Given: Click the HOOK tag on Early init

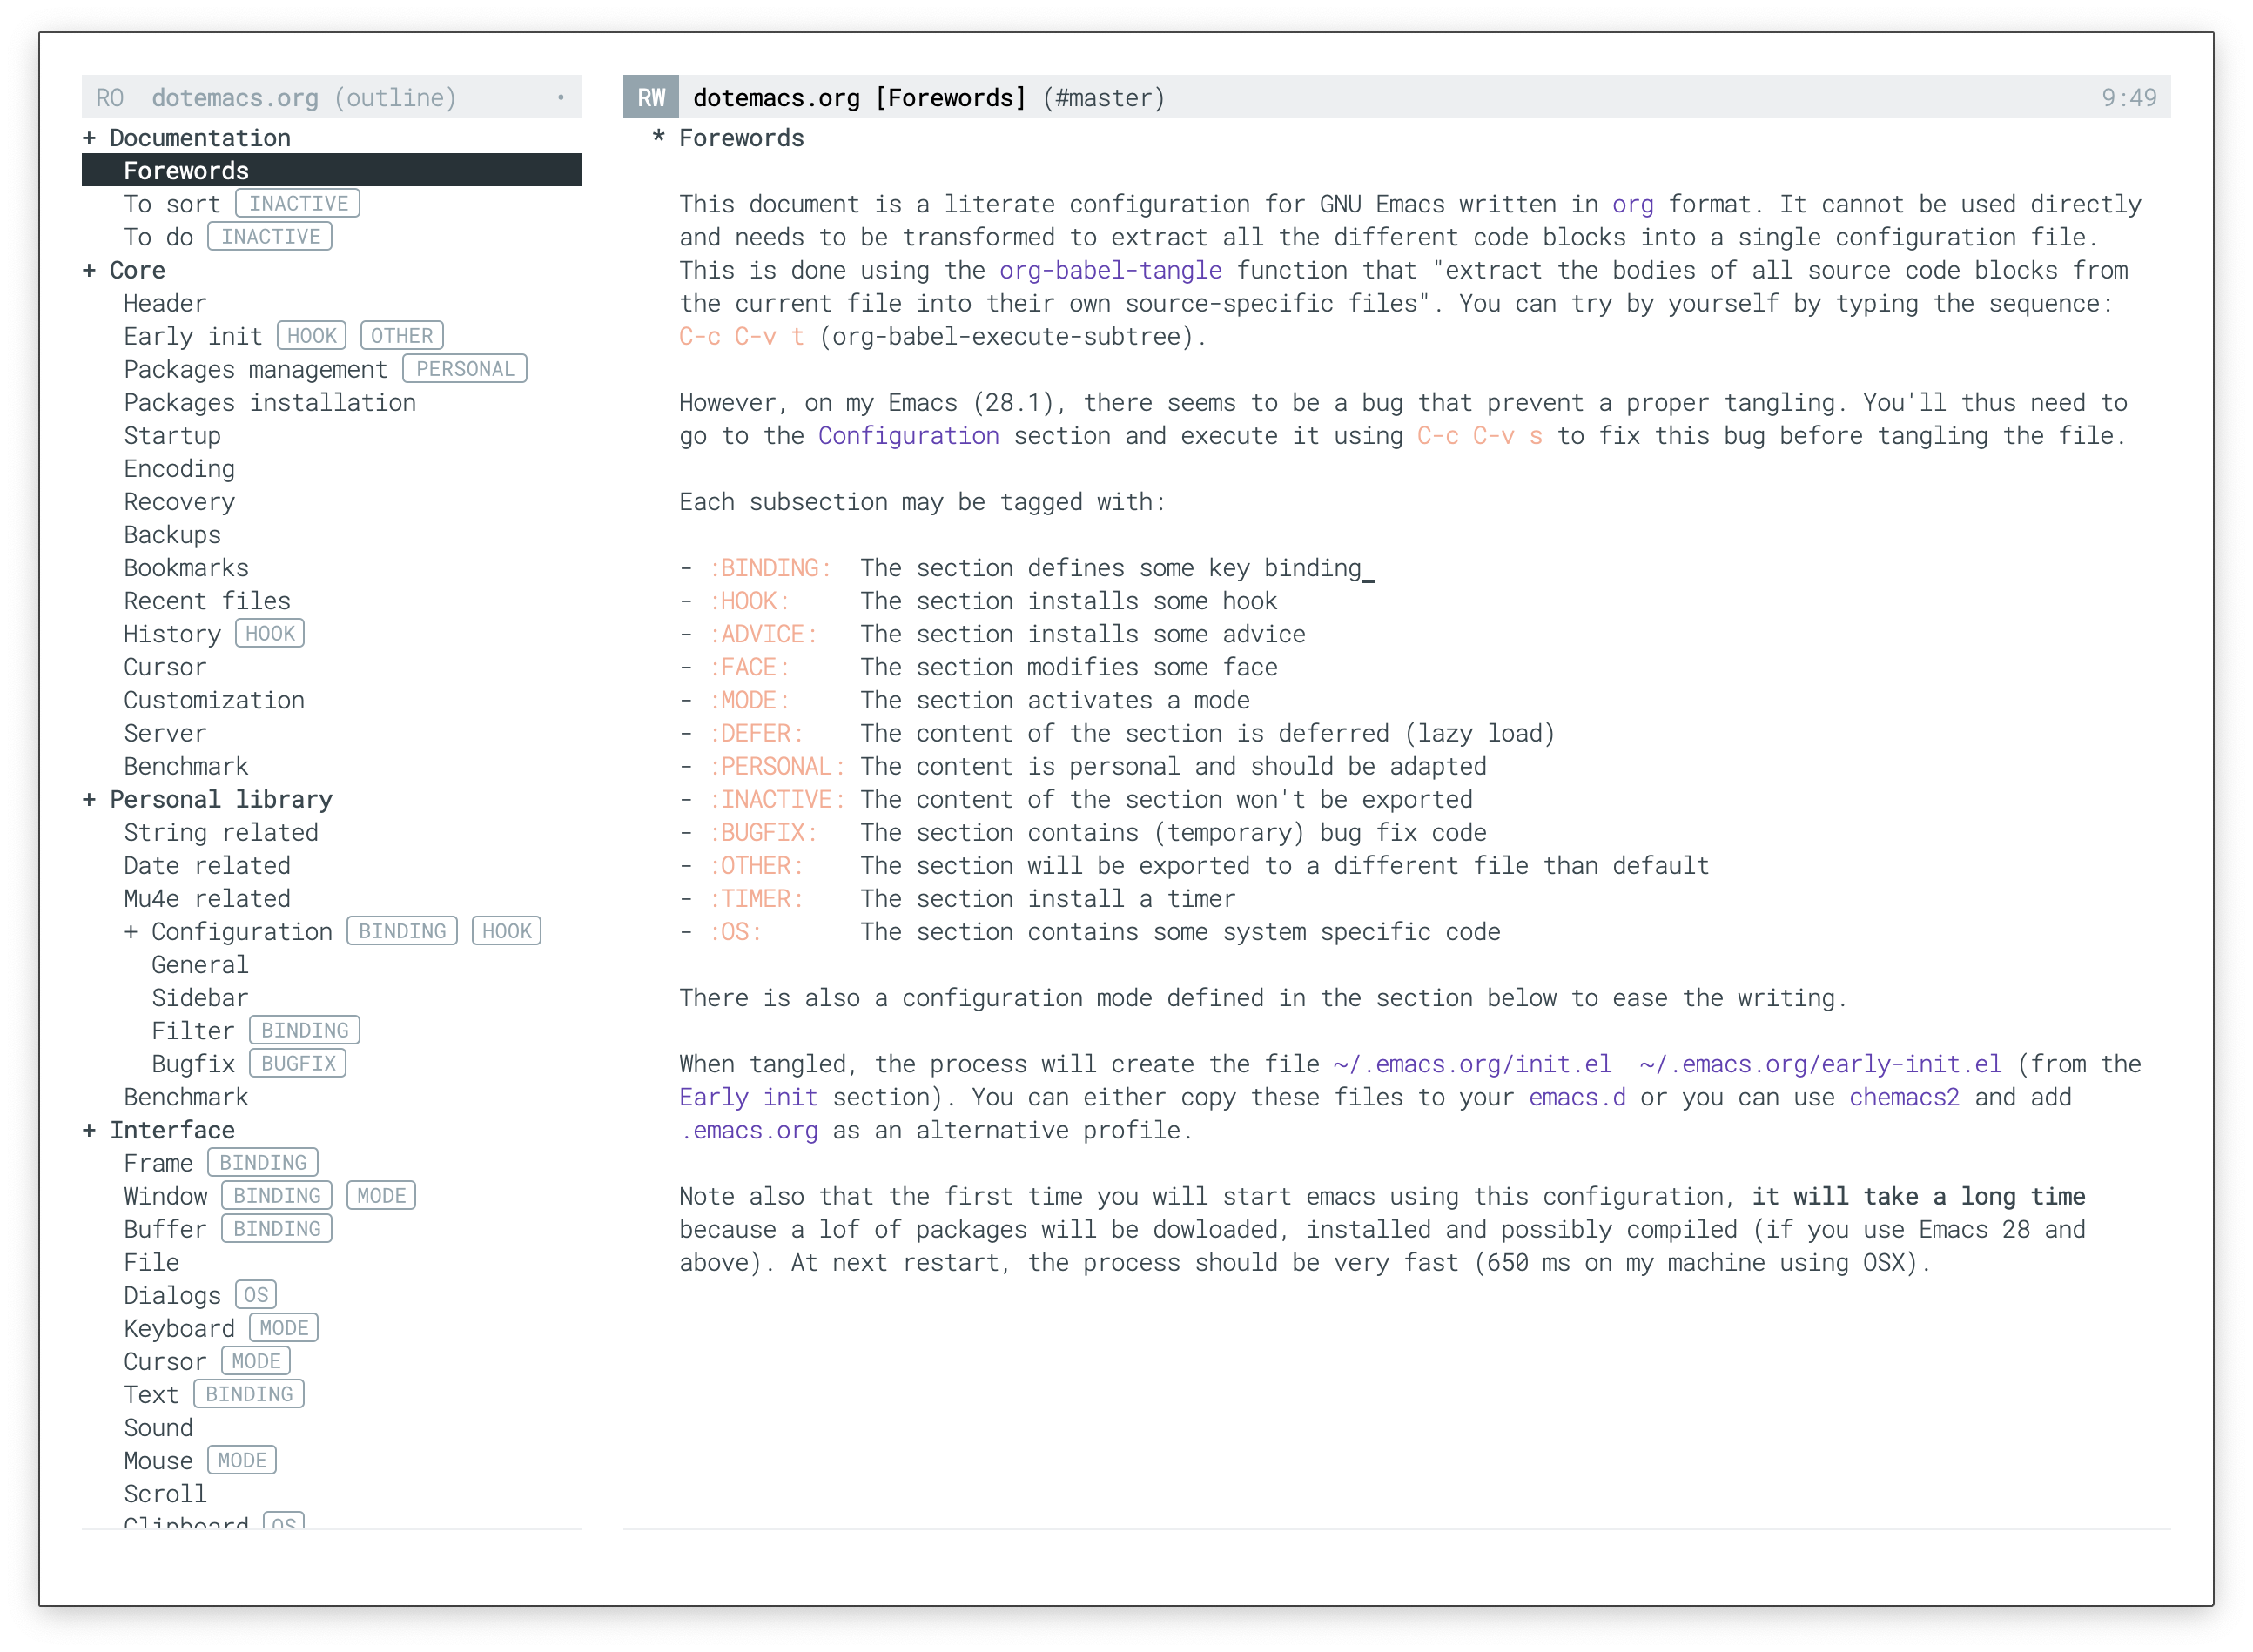Looking at the screenshot, I should coord(313,336).
